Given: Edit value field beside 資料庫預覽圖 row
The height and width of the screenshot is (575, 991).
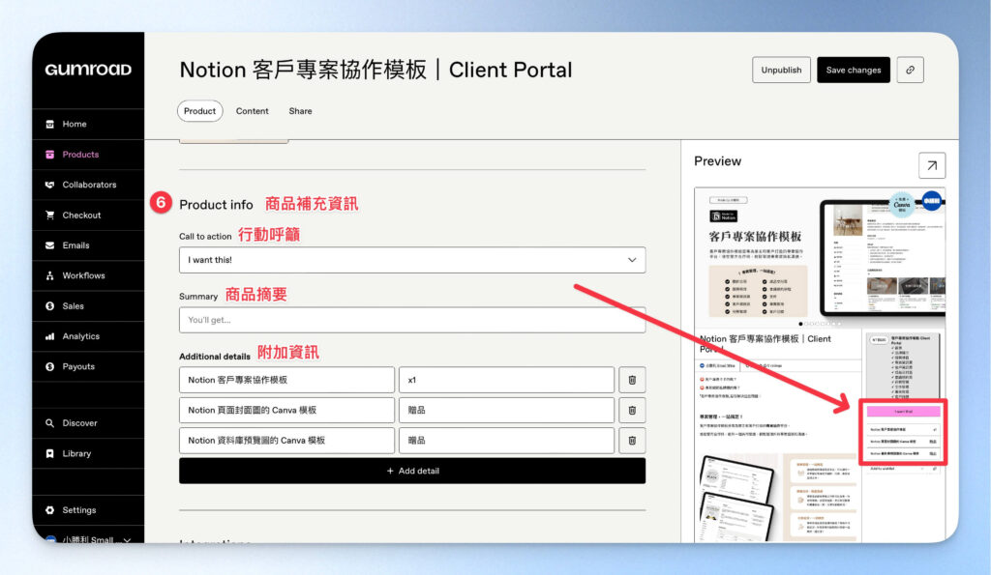Looking at the screenshot, I should [x=507, y=441].
